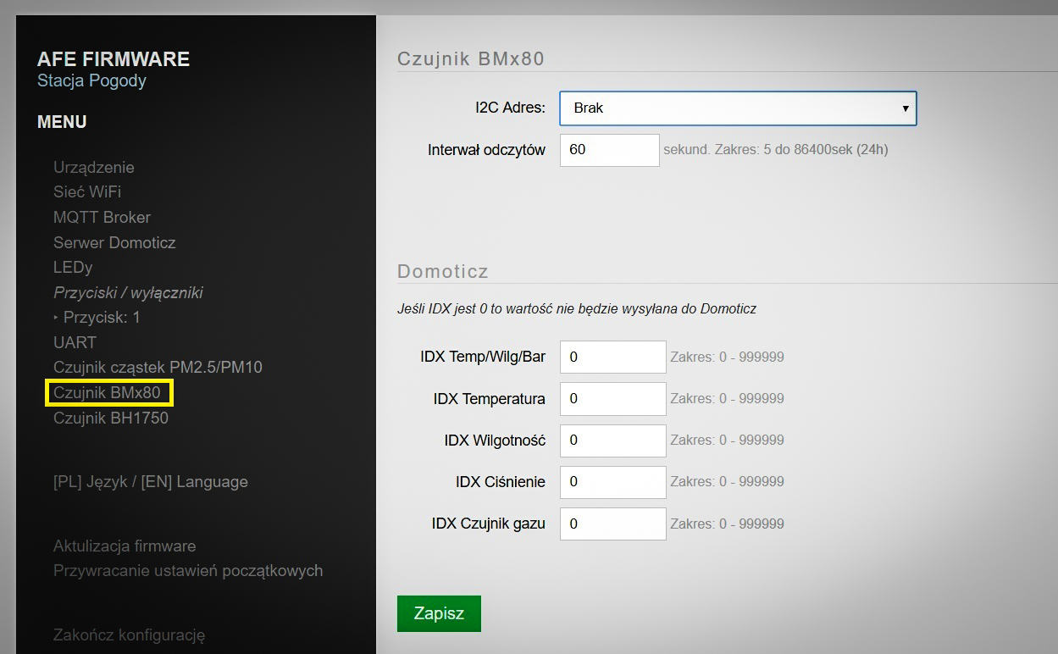Screen dimensions: 1058x654
Task: Click the Zakres hint next to IDX Czujnik gazu
Action: [727, 524]
